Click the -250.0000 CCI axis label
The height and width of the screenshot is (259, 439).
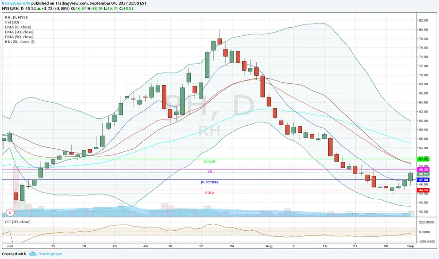click(426, 242)
